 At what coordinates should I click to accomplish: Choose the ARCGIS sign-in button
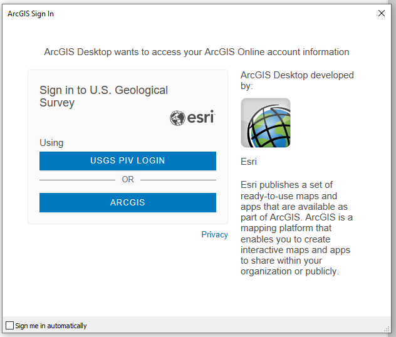coord(128,202)
